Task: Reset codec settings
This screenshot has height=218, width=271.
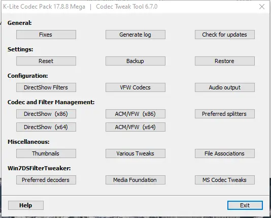Action: pos(46,61)
